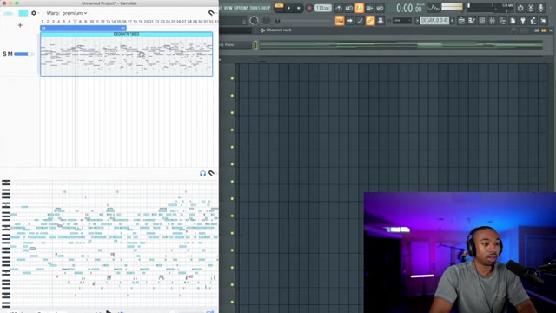Toggle the metronome icon in FL Studio
Viewport: 556px width, 313px height.
pyautogui.click(x=339, y=8)
